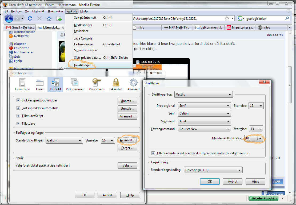Click the McAfee SiteAdvisor status icon

pos(263,198)
